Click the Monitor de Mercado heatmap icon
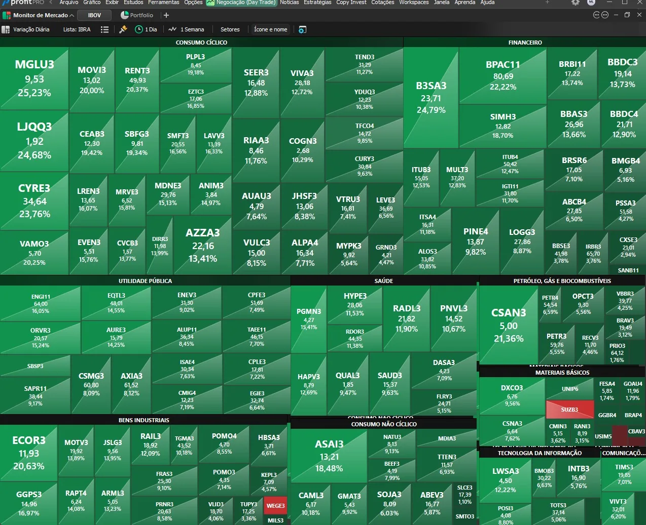Screen dimensions: 646x525 point(7,15)
